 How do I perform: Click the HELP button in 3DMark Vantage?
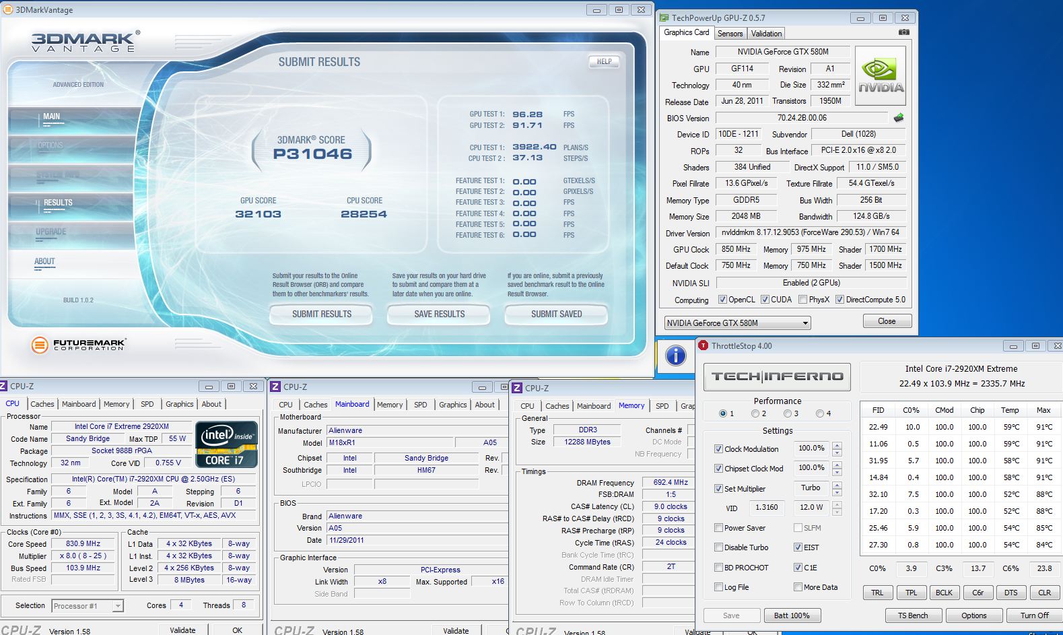pyautogui.click(x=604, y=61)
